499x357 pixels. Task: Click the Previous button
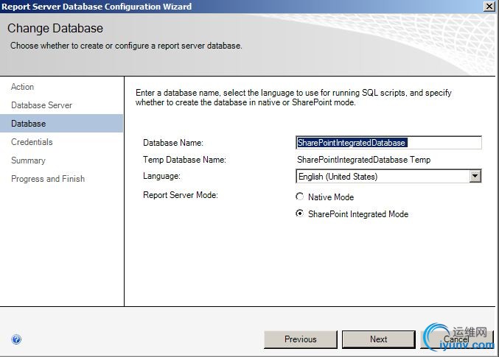pyautogui.click(x=301, y=339)
